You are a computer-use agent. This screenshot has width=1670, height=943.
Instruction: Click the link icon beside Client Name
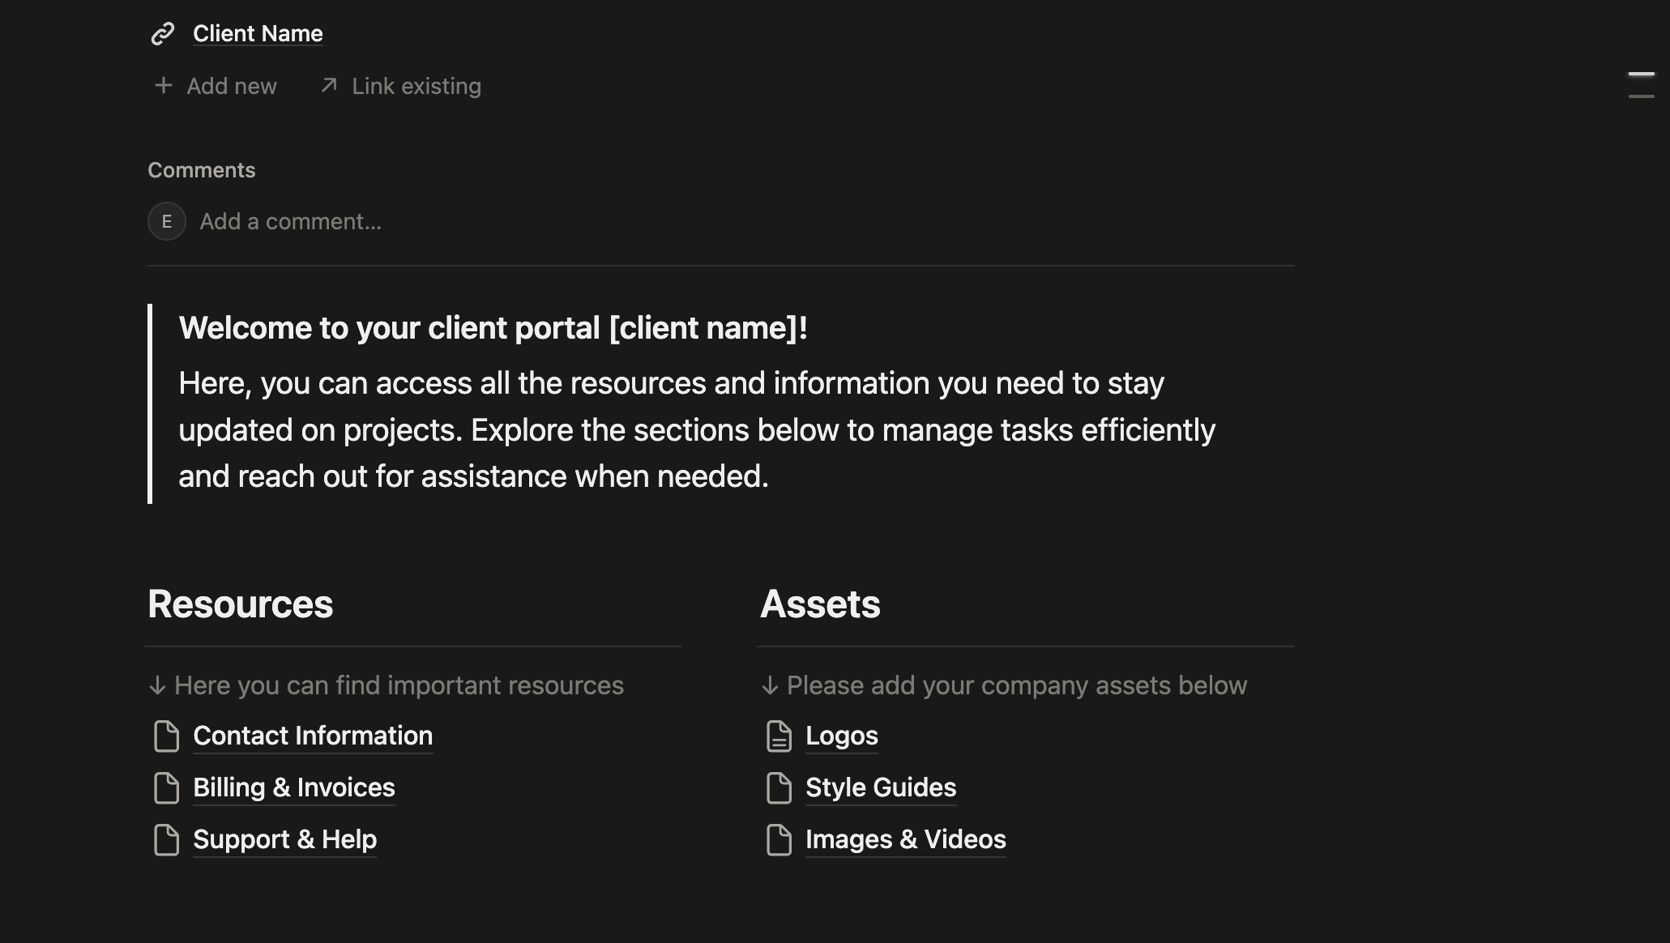[x=164, y=34]
